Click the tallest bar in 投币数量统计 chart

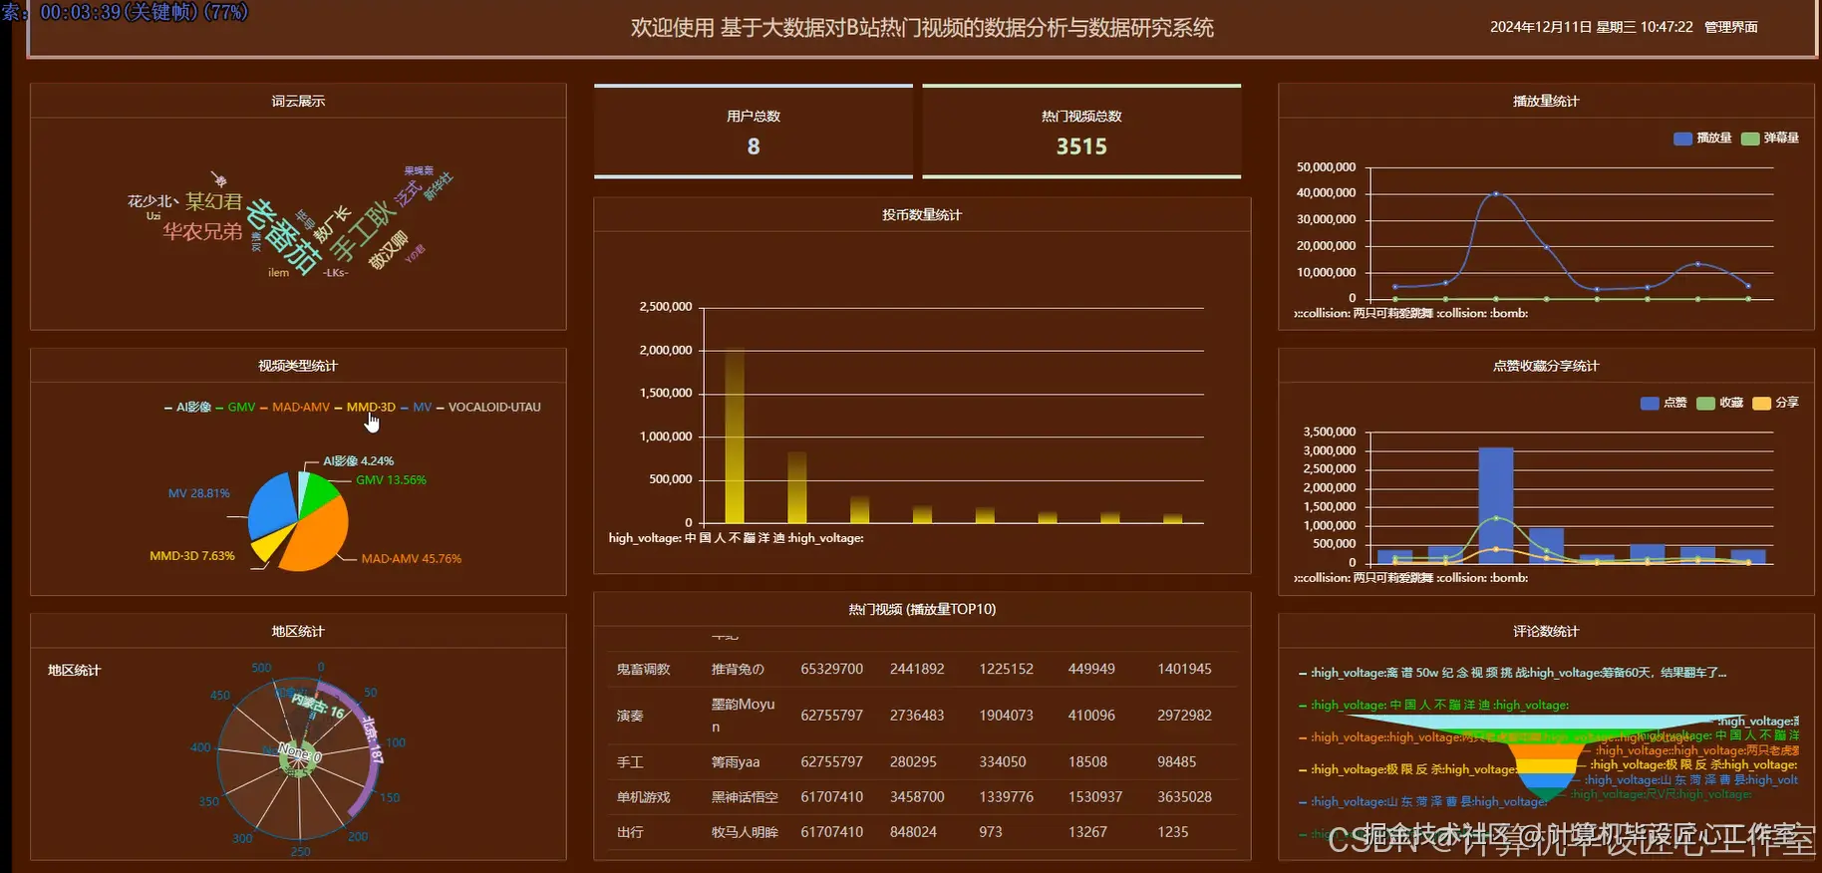pyautogui.click(x=735, y=436)
